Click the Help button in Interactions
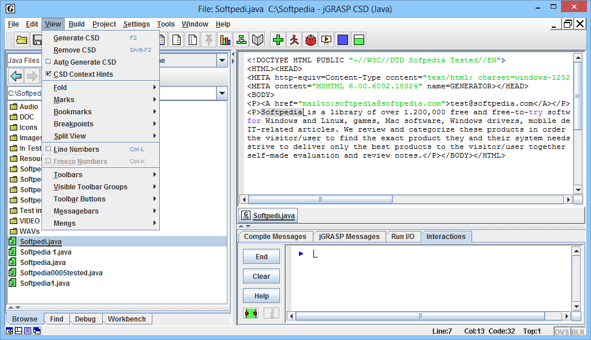 (261, 296)
